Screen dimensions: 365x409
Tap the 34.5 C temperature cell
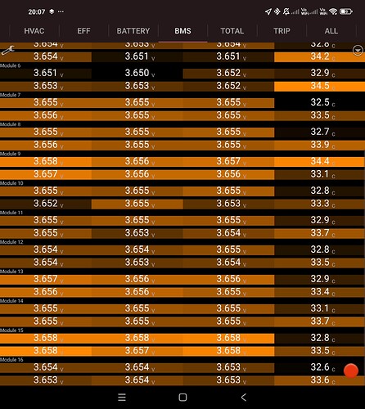tap(320, 86)
